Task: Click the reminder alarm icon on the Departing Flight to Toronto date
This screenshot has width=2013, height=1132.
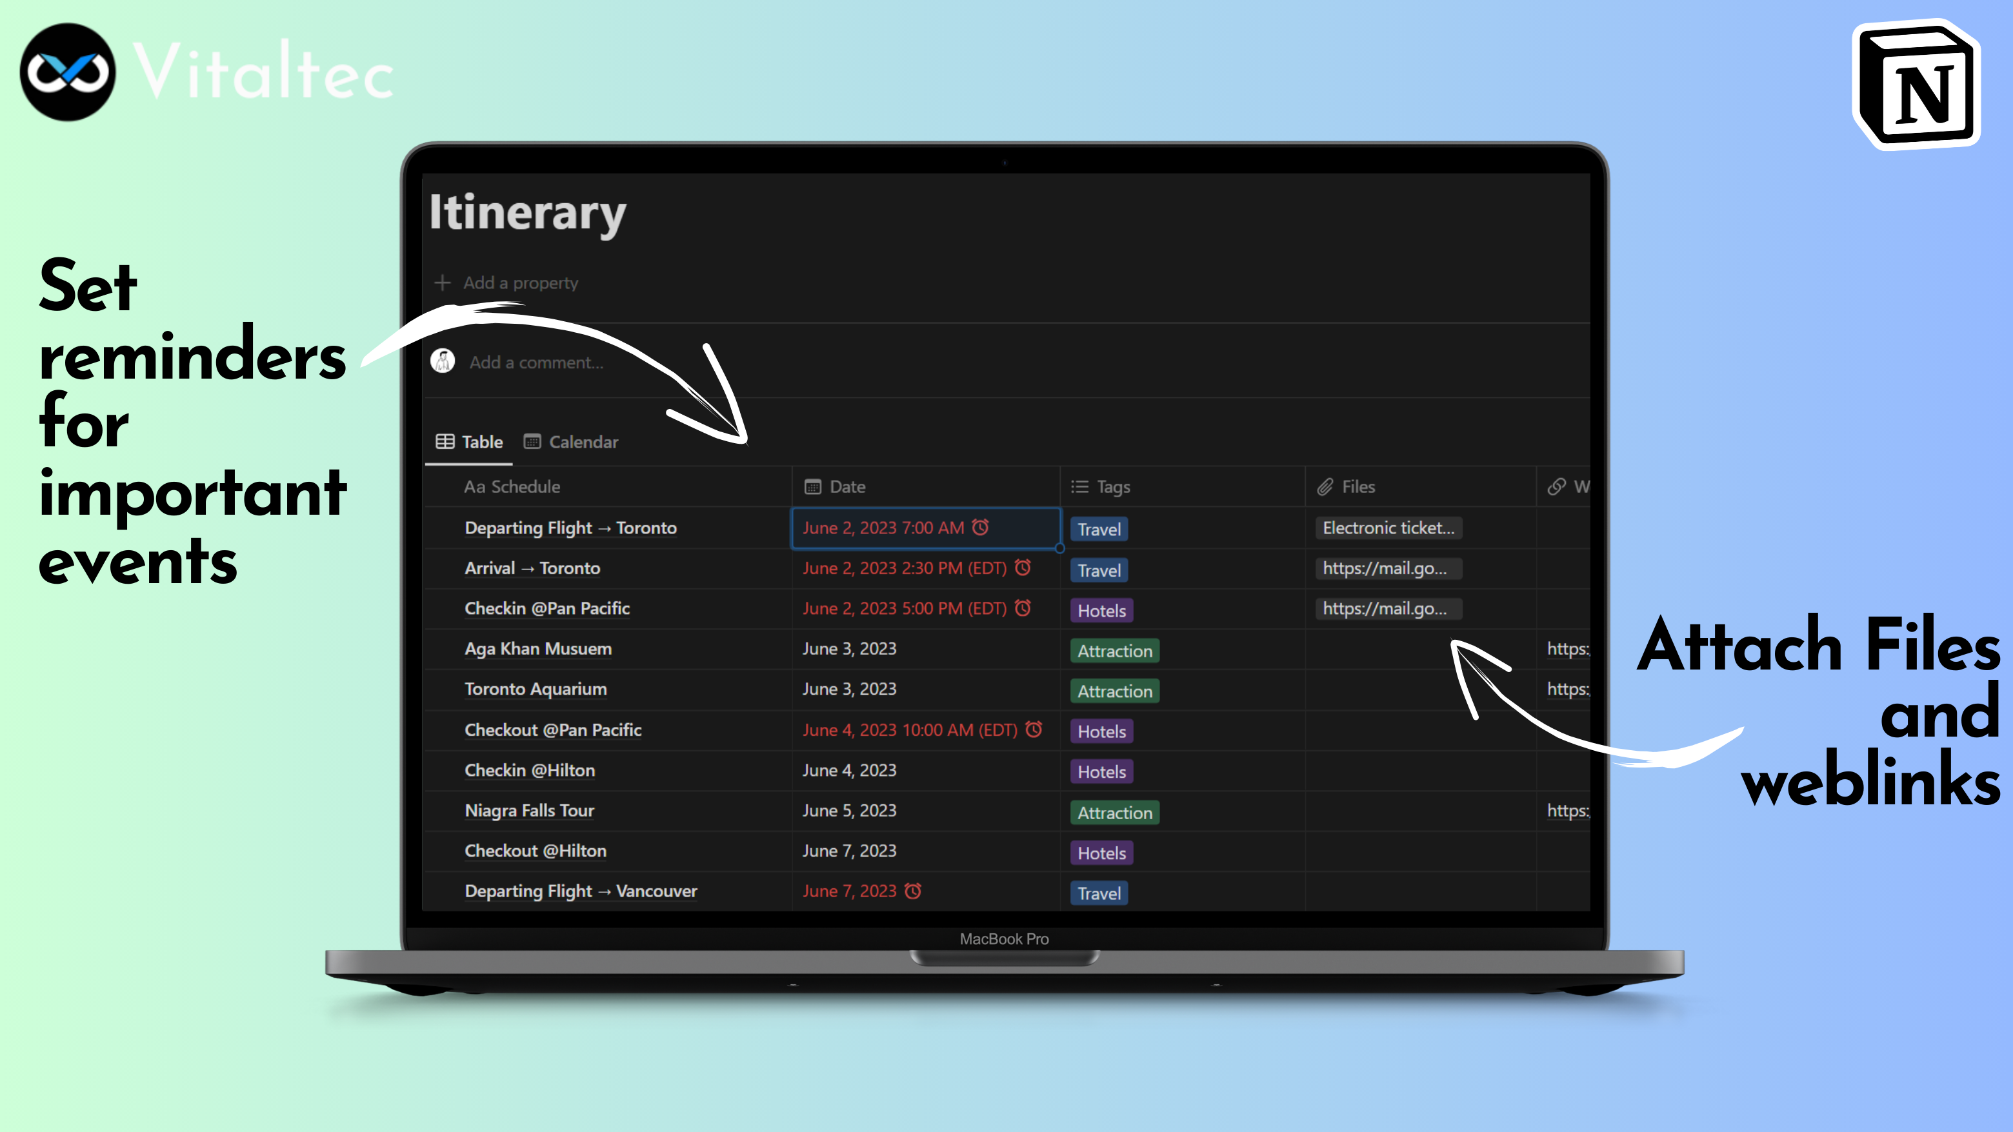Action: tap(981, 528)
